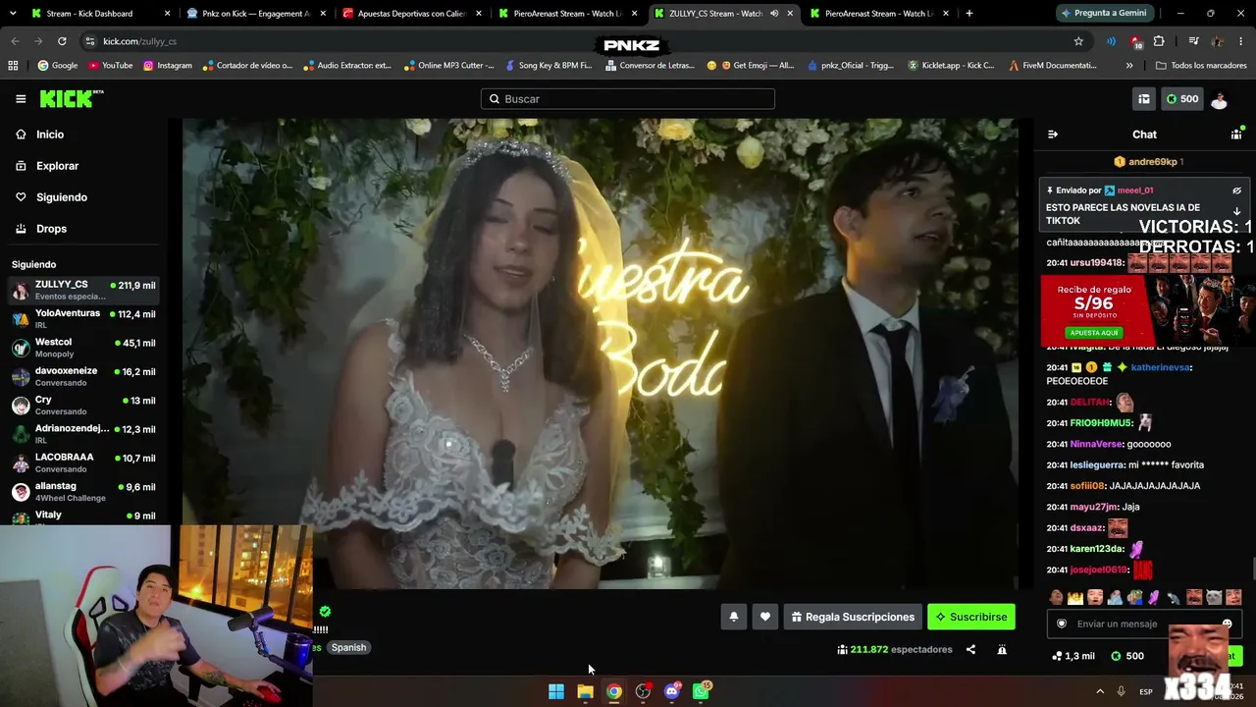Screen dimensions: 1256x707
Task: Click Regala Suscripciones button
Action: 853,617
